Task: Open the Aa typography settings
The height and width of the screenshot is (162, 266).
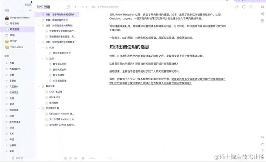Action: 262,137
